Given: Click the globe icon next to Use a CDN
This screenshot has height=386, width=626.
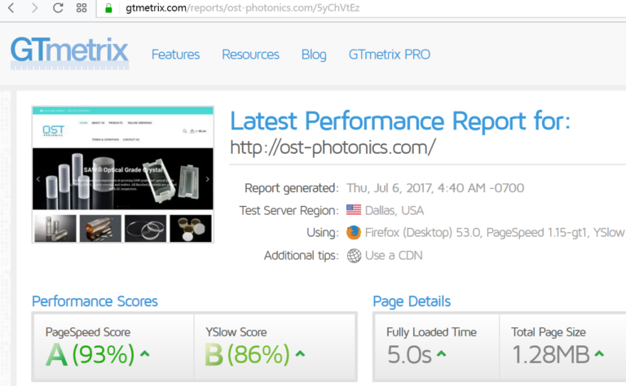Looking at the screenshot, I should tap(354, 256).
